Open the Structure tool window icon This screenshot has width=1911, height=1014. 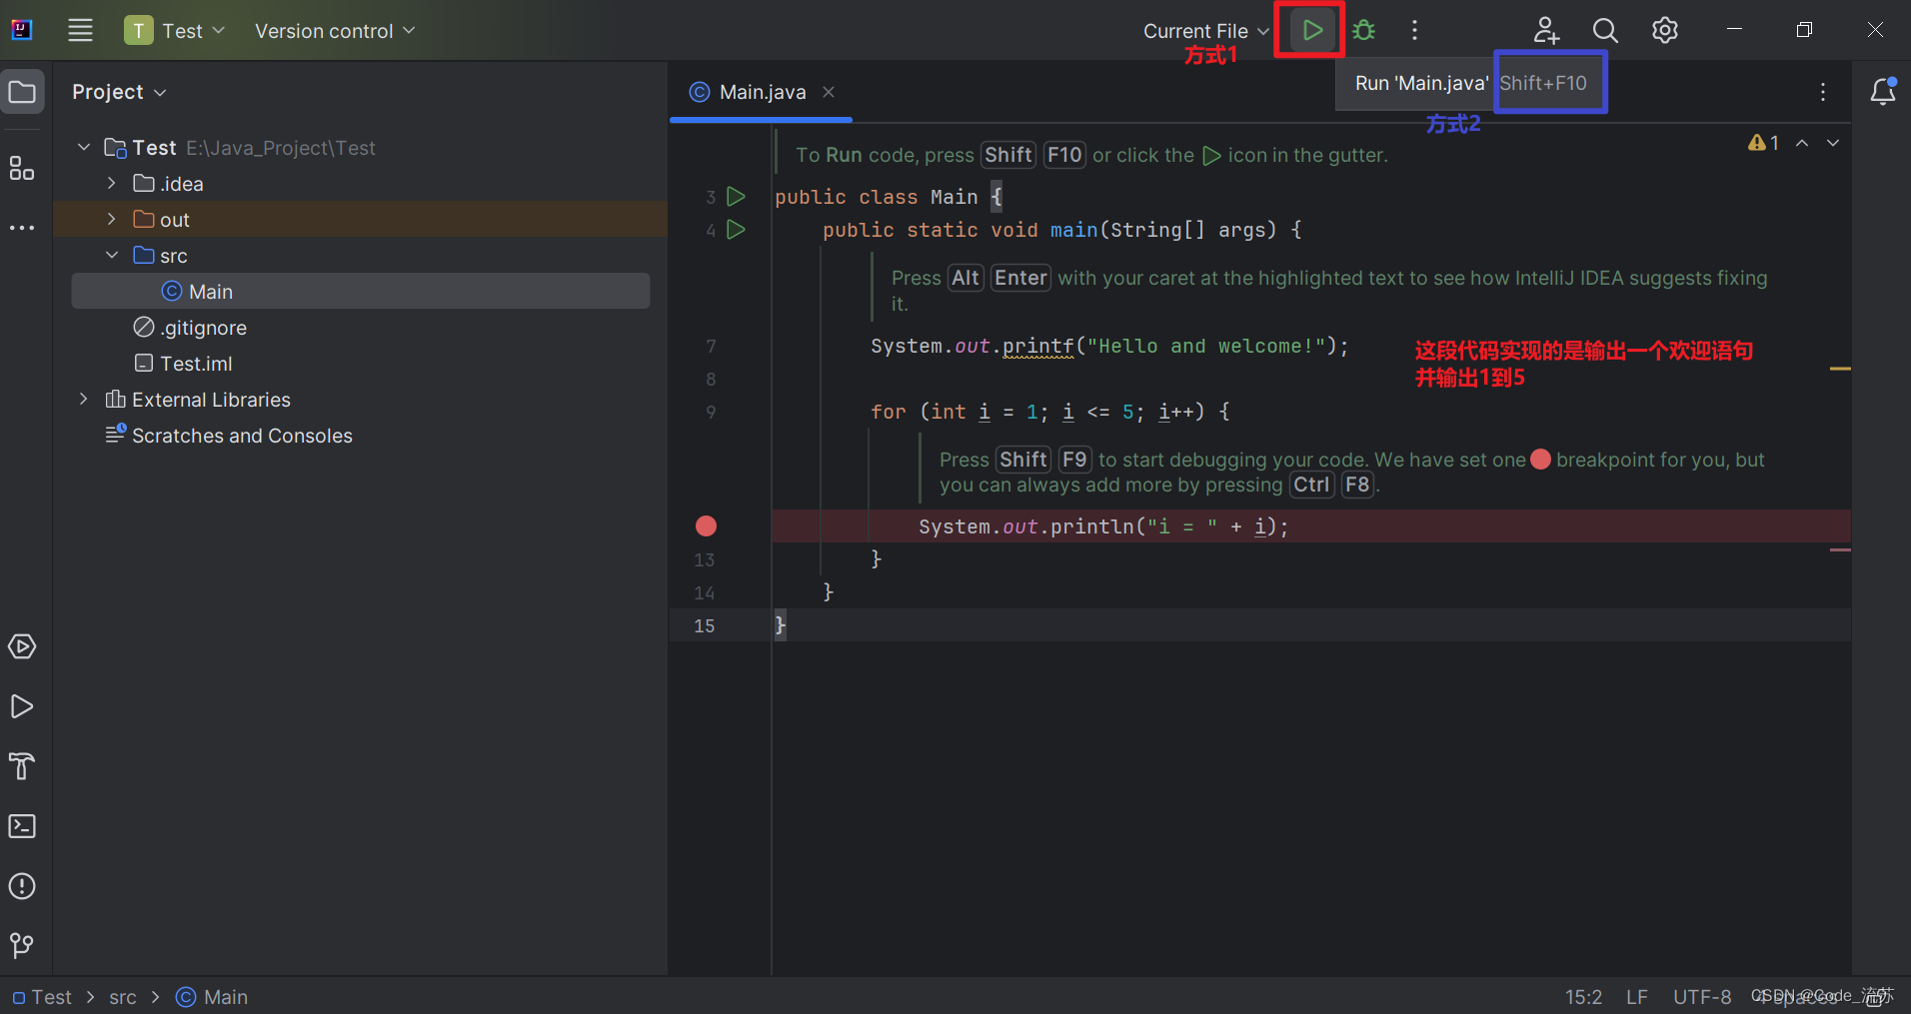[22, 168]
